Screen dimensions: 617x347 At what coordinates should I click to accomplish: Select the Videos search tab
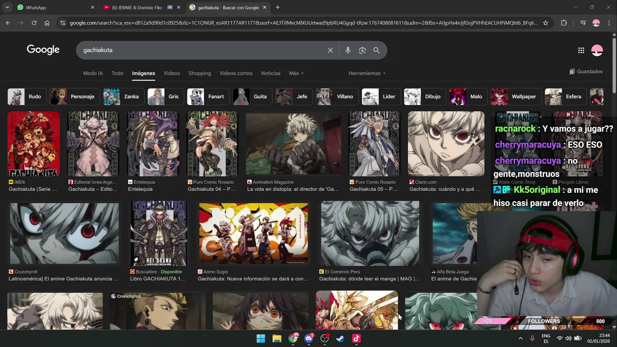(172, 73)
